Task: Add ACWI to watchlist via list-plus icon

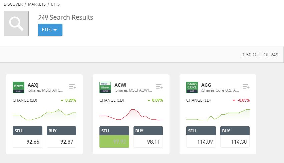Action: pos(159,86)
